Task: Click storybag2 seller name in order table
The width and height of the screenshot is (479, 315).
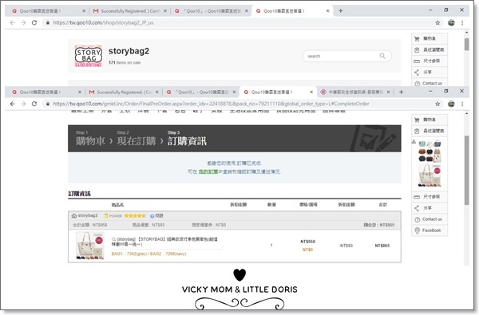Action: (x=88, y=215)
